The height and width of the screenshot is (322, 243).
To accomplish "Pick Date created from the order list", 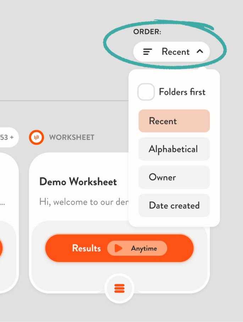I will (x=174, y=205).
